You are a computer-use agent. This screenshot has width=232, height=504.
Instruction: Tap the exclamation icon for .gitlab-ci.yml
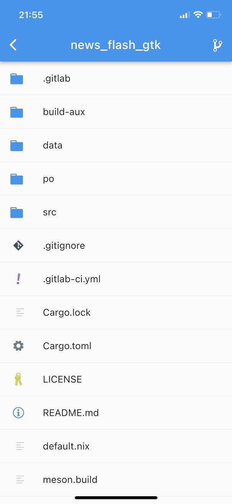(x=18, y=279)
